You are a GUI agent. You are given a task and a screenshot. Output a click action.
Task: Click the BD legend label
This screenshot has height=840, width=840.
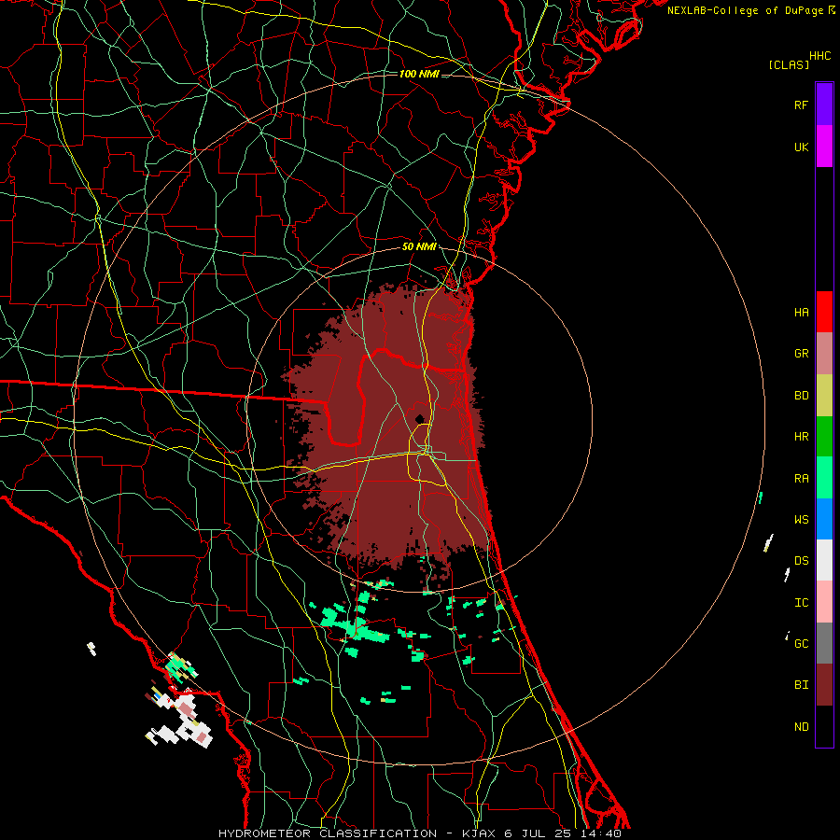(x=801, y=396)
